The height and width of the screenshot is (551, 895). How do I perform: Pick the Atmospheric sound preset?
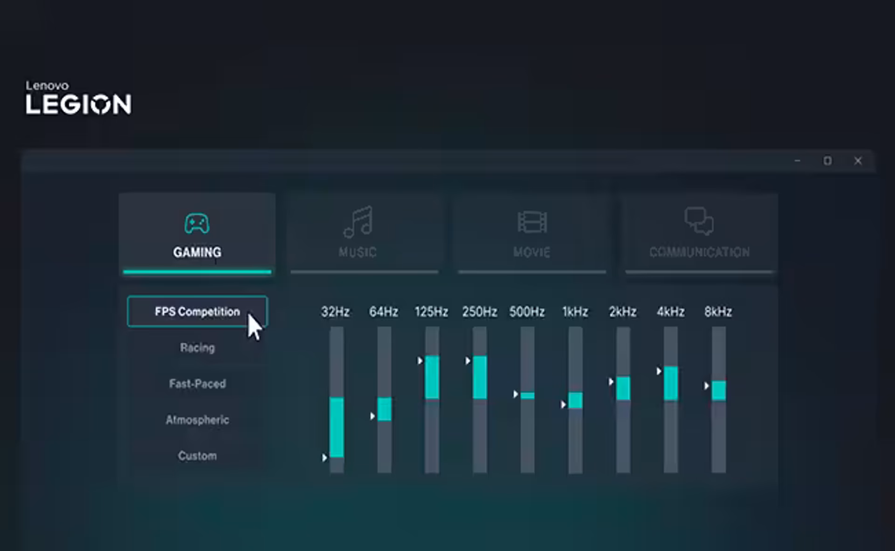point(197,420)
